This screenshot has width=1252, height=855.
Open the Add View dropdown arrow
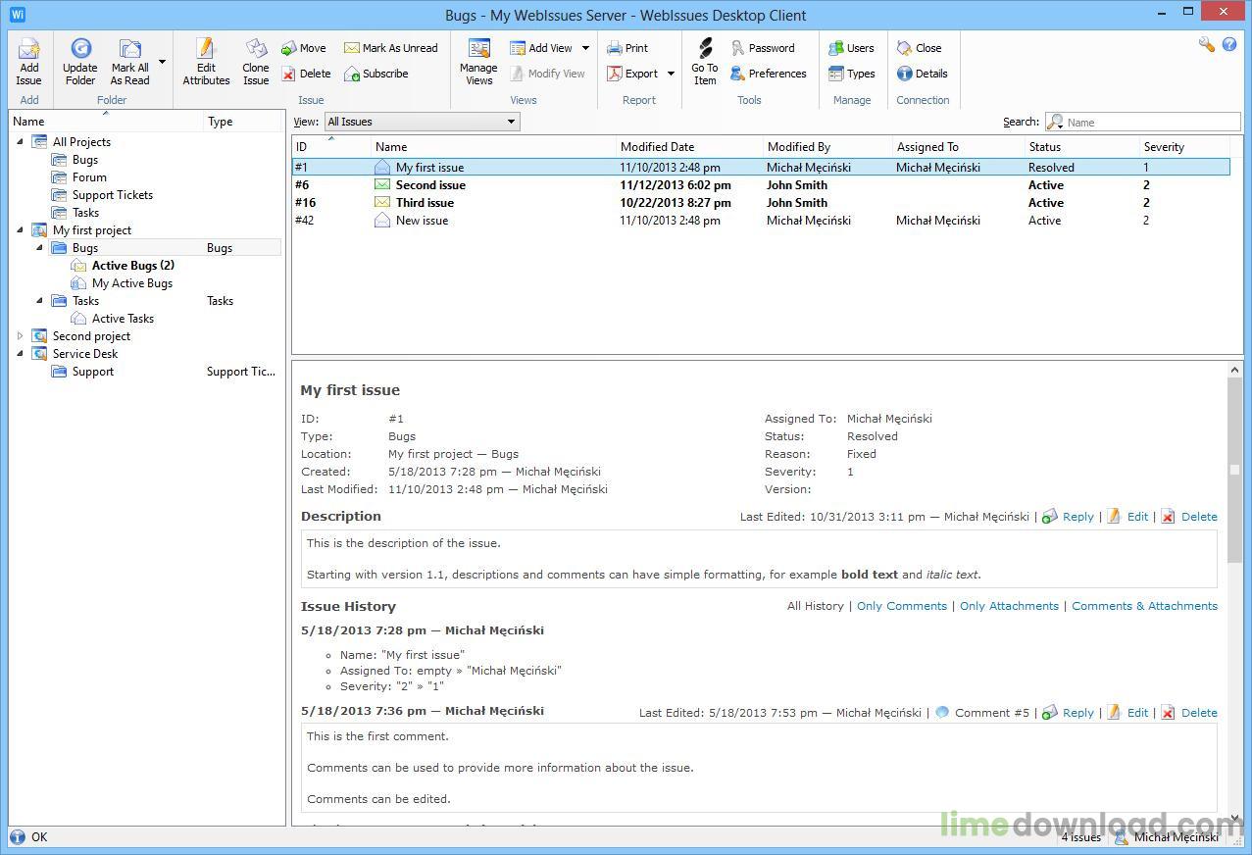tap(585, 48)
